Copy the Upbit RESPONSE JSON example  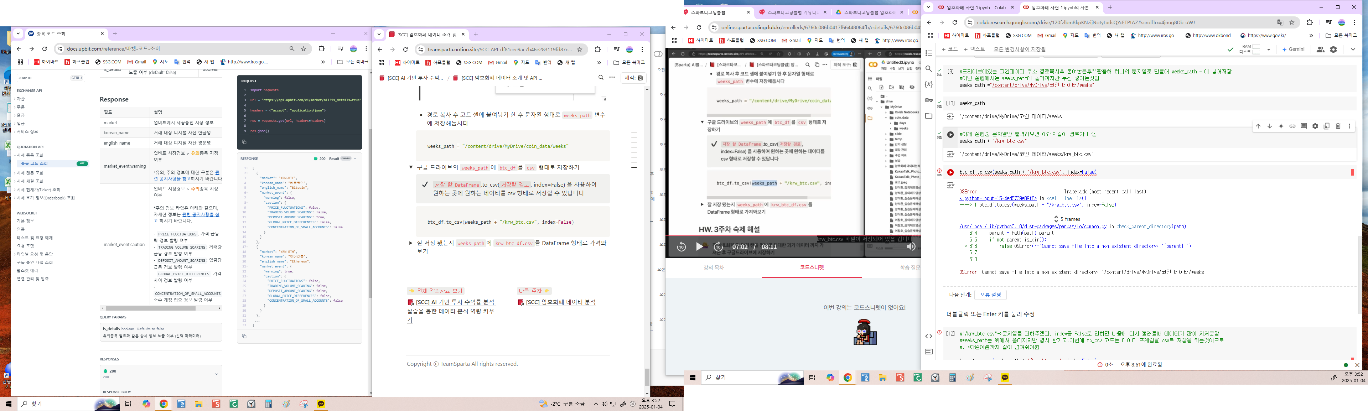click(x=244, y=335)
